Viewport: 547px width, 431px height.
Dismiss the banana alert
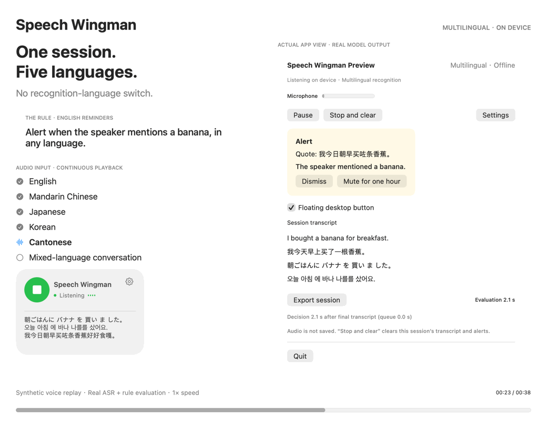click(314, 181)
